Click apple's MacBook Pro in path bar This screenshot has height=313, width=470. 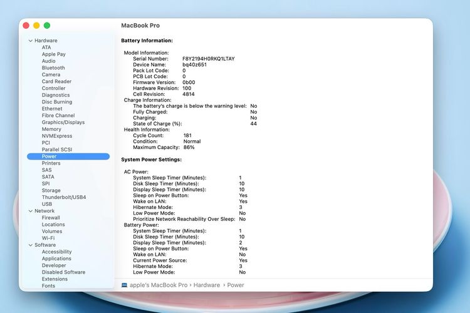coord(159,285)
